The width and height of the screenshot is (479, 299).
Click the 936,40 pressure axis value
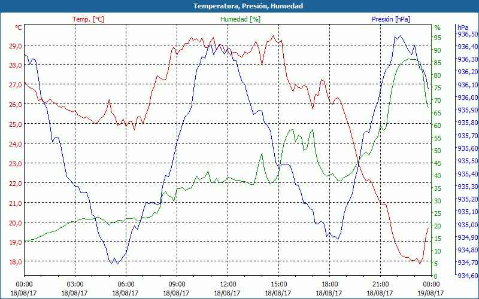click(466, 47)
